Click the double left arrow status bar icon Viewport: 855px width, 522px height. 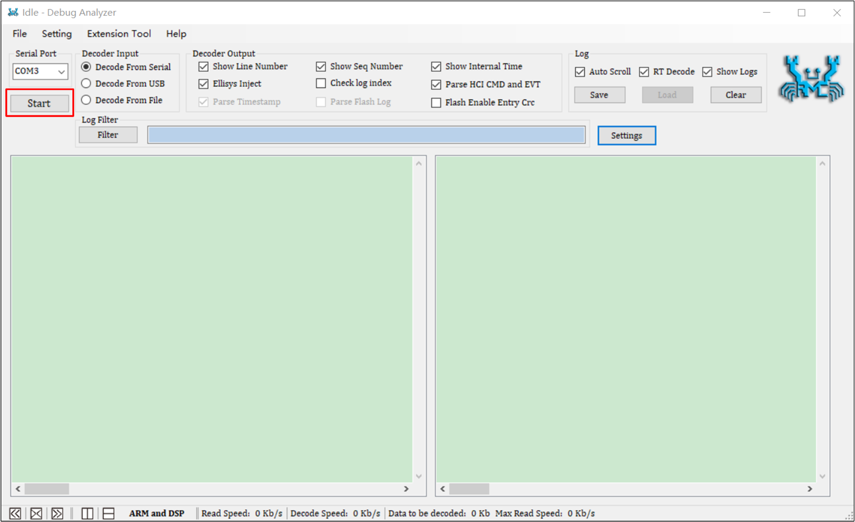15,514
